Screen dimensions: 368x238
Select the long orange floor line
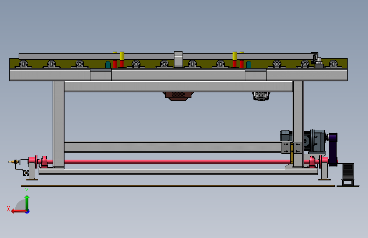coord(178,186)
